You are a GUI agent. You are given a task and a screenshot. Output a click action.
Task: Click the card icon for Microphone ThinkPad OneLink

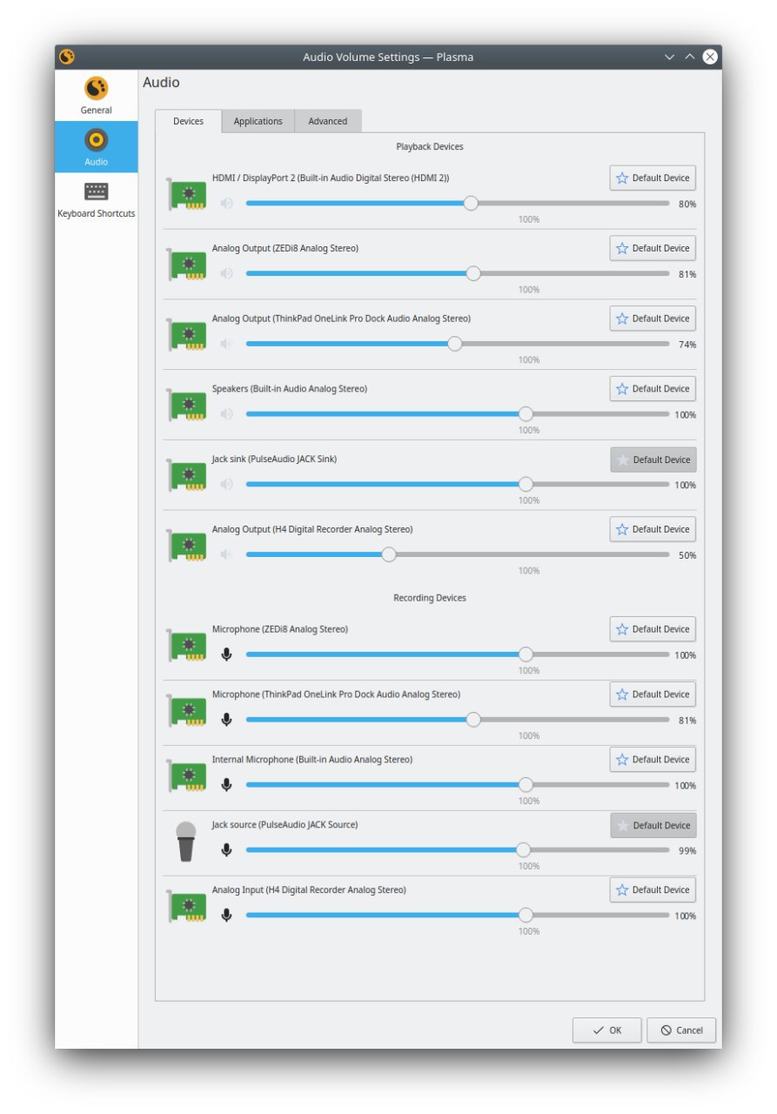pyautogui.click(x=187, y=711)
